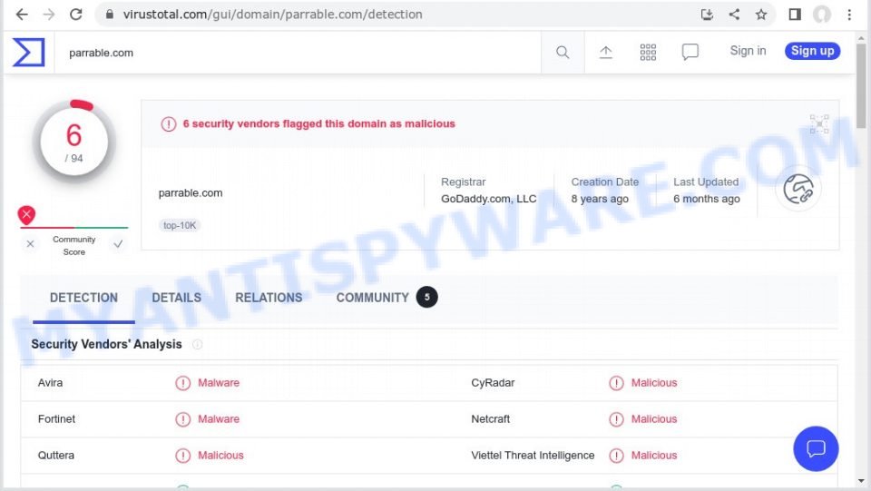Click the CyRadar vendor name
Screen dimensions: 871x491
(493, 383)
